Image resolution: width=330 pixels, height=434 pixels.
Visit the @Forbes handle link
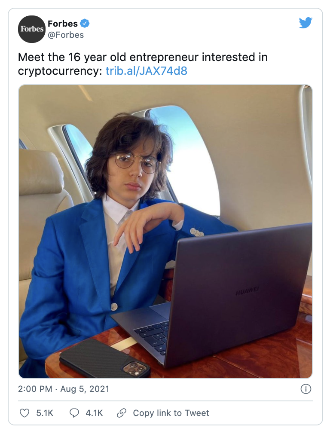66,35
